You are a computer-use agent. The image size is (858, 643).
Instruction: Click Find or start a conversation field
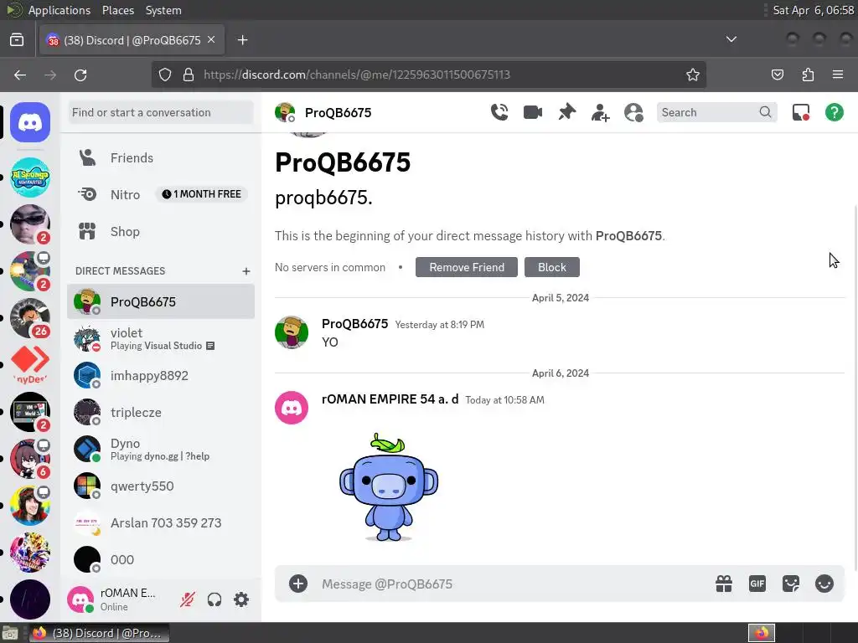161,113
